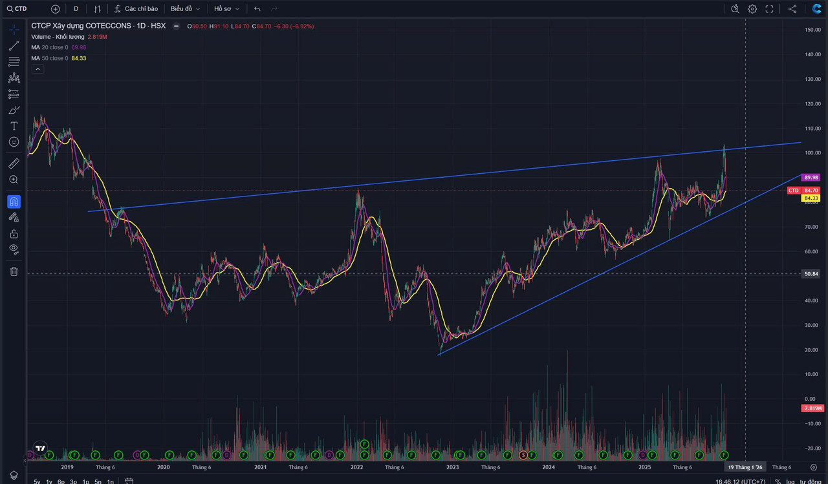The width and height of the screenshot is (828, 484).
Task: Toggle hide all drawings eye icon
Action: 14,249
